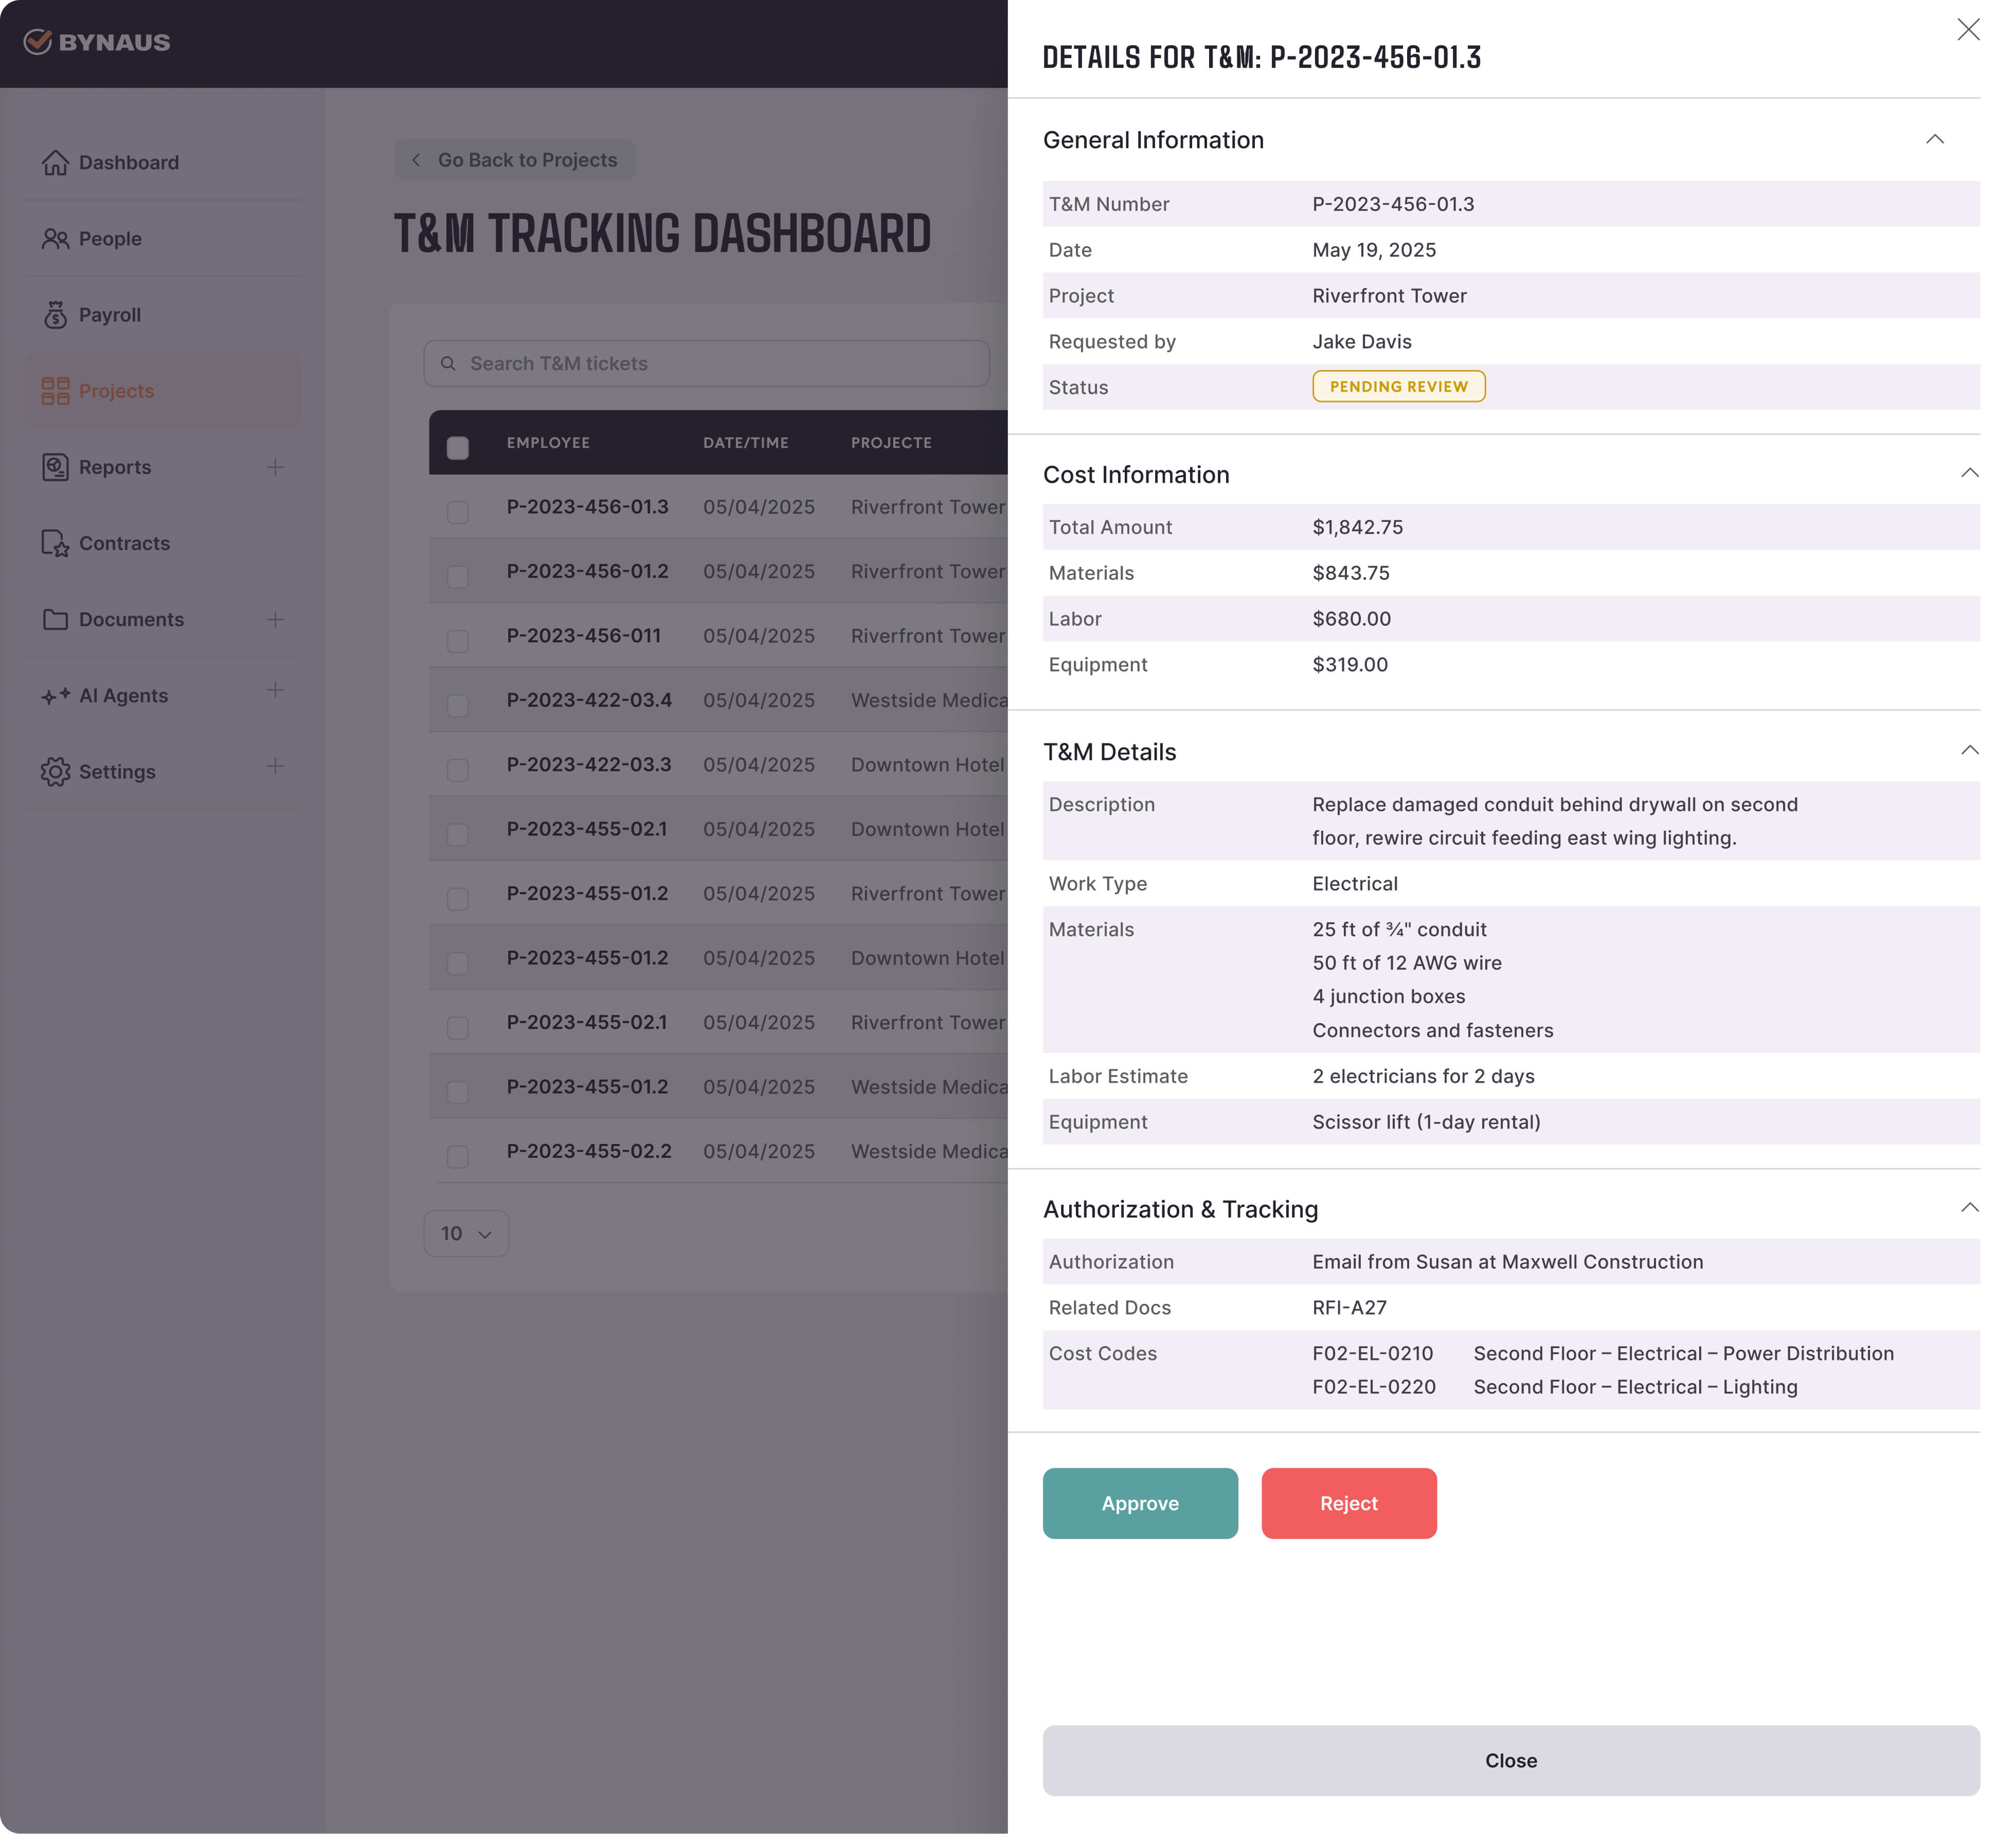Collapse the General Information section
The width and height of the screenshot is (2016, 1834).
[x=1934, y=139]
